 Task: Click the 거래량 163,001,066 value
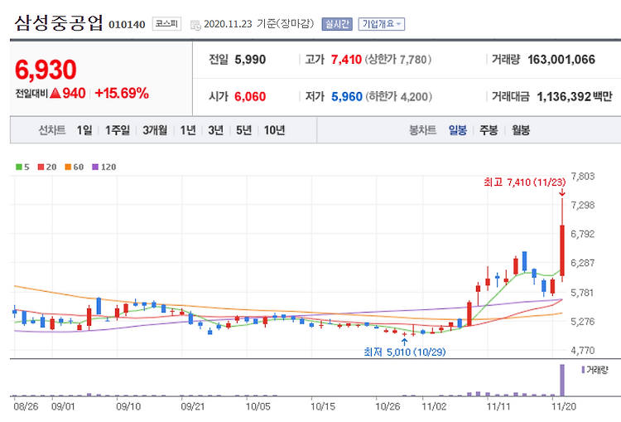pos(561,60)
